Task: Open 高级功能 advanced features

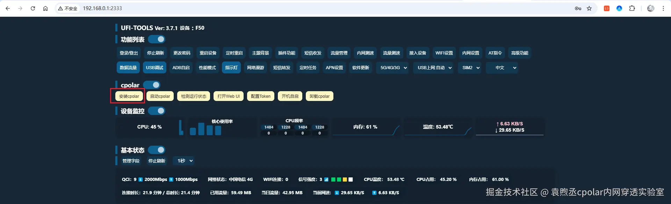Action: point(520,53)
